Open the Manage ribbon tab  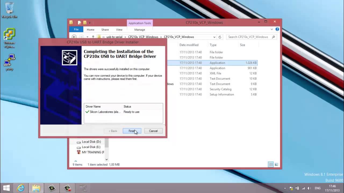(140, 29)
